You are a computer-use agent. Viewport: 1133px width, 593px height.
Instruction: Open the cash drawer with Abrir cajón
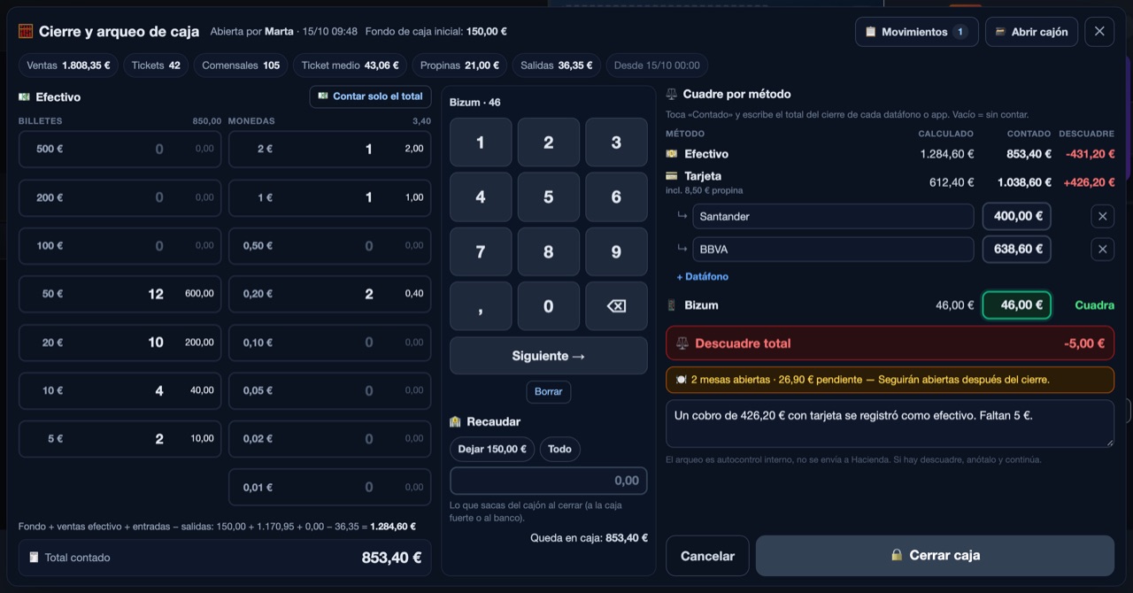tap(1031, 31)
